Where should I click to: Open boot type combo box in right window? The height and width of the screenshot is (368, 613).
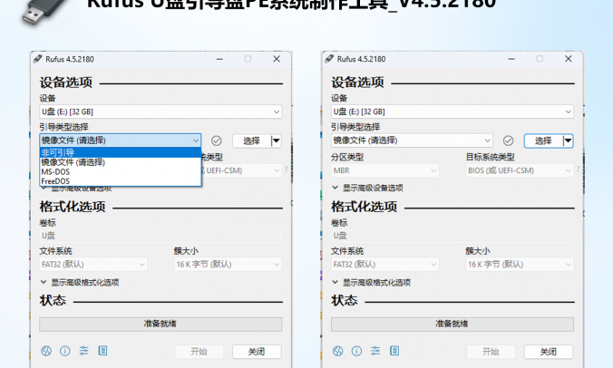(412, 140)
